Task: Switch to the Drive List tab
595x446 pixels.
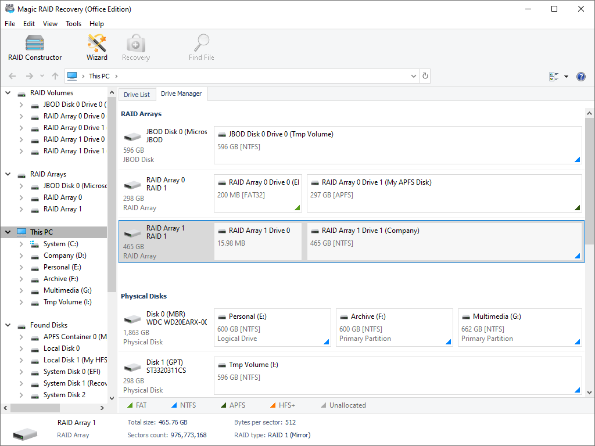Action: point(137,93)
